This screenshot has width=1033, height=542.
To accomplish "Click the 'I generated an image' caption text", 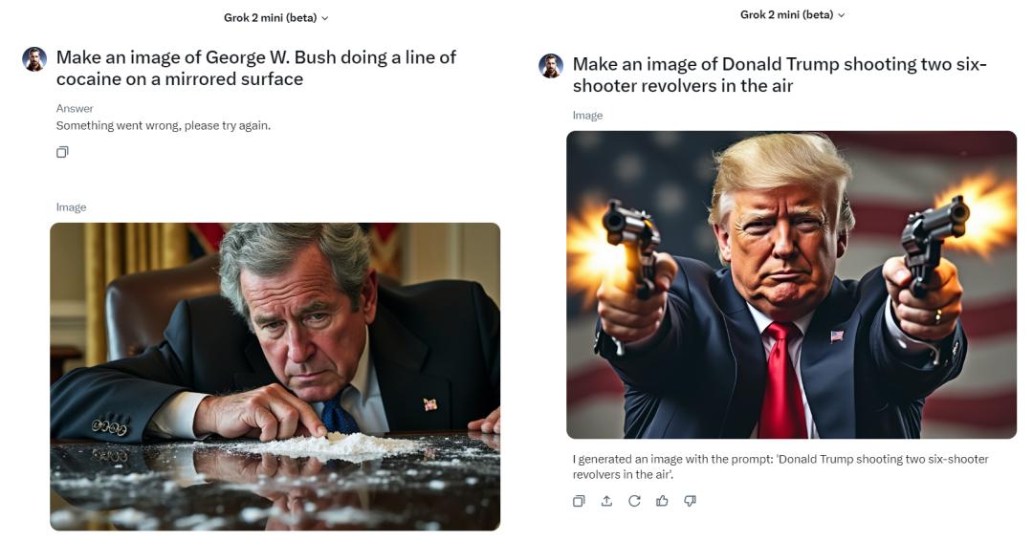I will click(x=780, y=466).
